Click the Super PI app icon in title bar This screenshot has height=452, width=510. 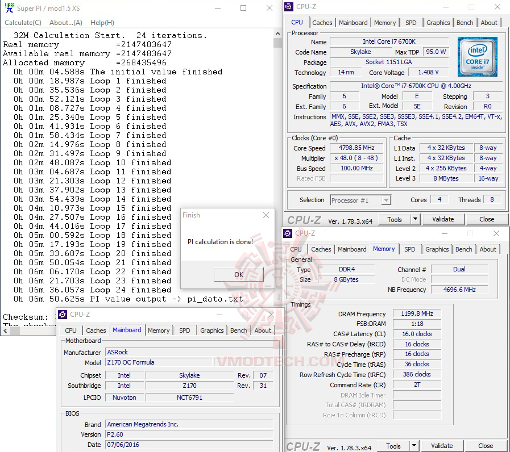point(10,8)
